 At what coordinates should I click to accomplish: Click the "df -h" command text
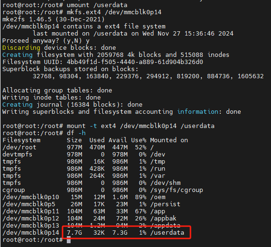[x=76, y=133]
